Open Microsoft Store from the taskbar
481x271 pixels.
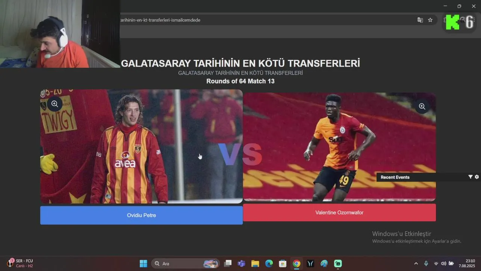coord(283,263)
